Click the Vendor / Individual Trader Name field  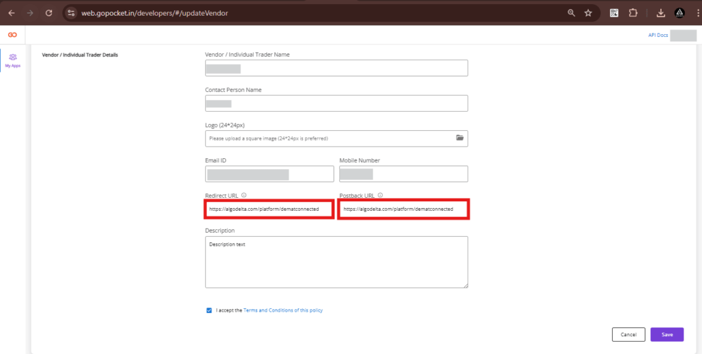[336, 68]
